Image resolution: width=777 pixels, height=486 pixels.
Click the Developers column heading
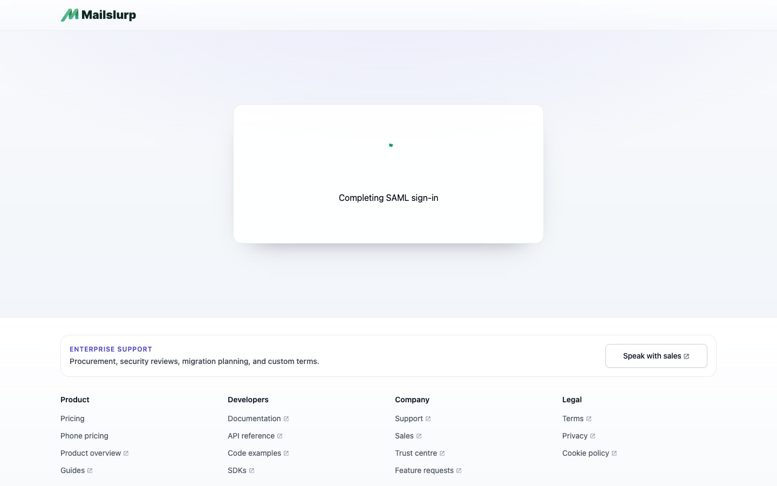pyautogui.click(x=248, y=400)
